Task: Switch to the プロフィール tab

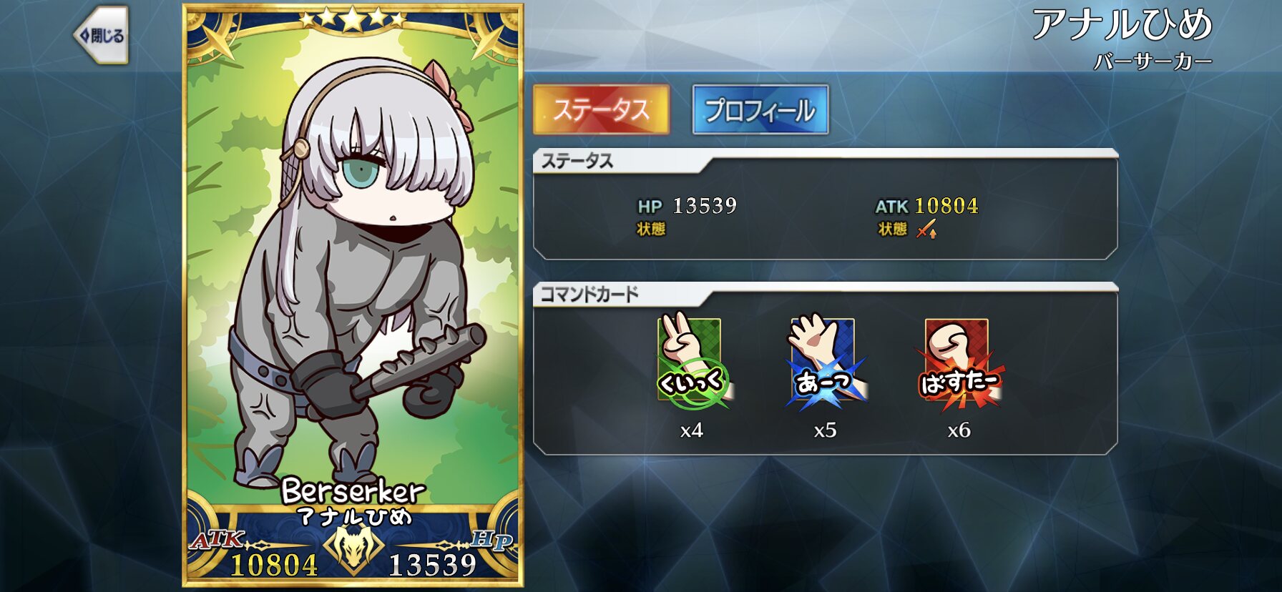Action: (760, 109)
